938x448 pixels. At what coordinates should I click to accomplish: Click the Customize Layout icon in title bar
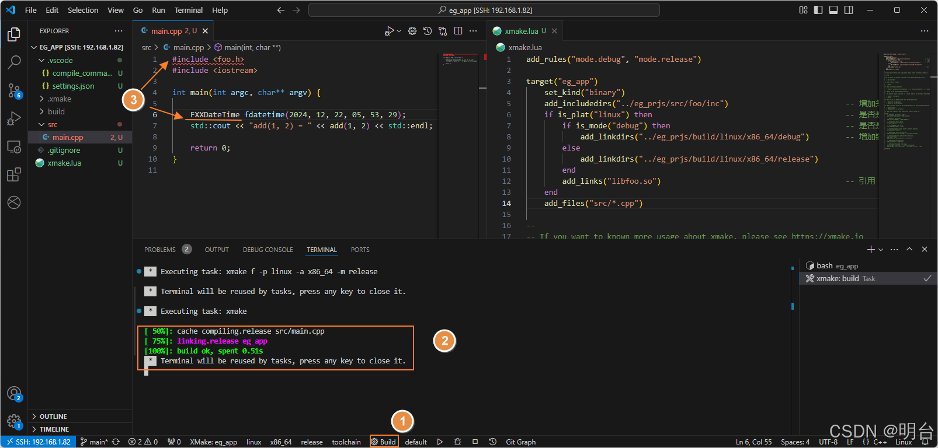803,10
